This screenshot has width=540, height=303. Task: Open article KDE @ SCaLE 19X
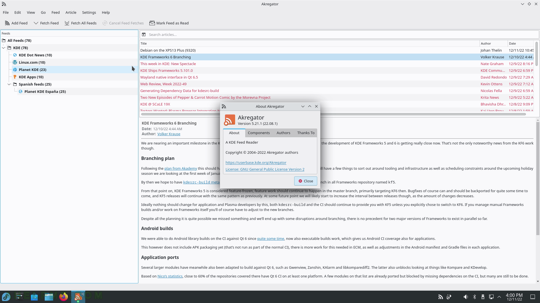pos(336,104)
